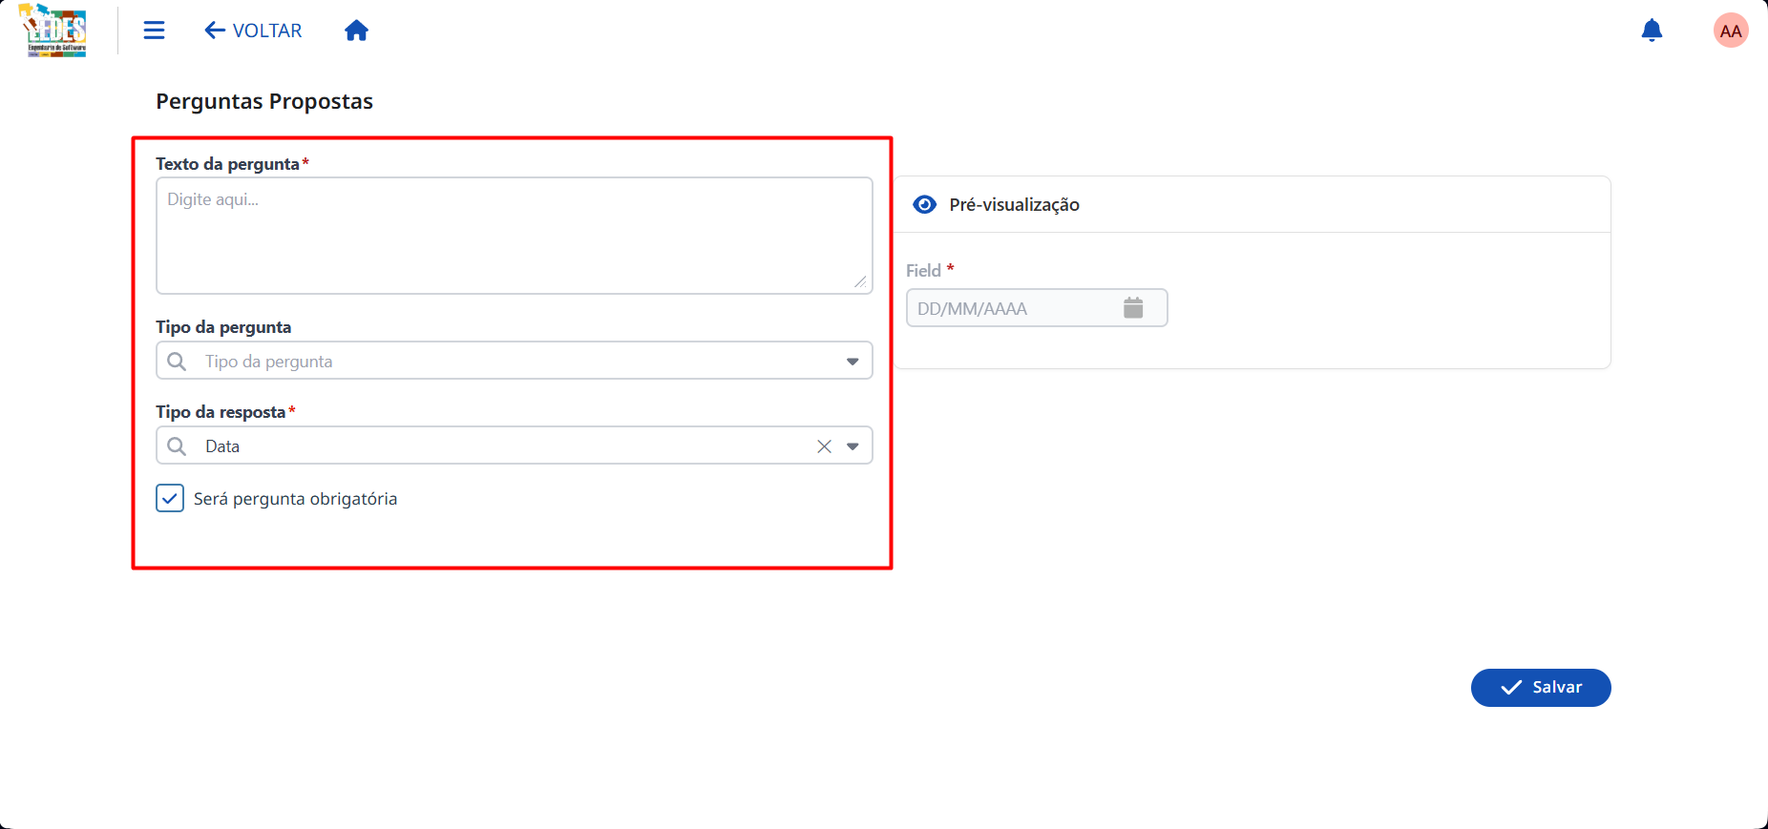Save the question with Salvar button

pos(1541,688)
